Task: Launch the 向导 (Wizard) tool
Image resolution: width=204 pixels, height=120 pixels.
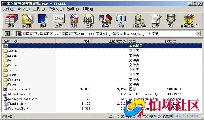Action: (x=105, y=21)
